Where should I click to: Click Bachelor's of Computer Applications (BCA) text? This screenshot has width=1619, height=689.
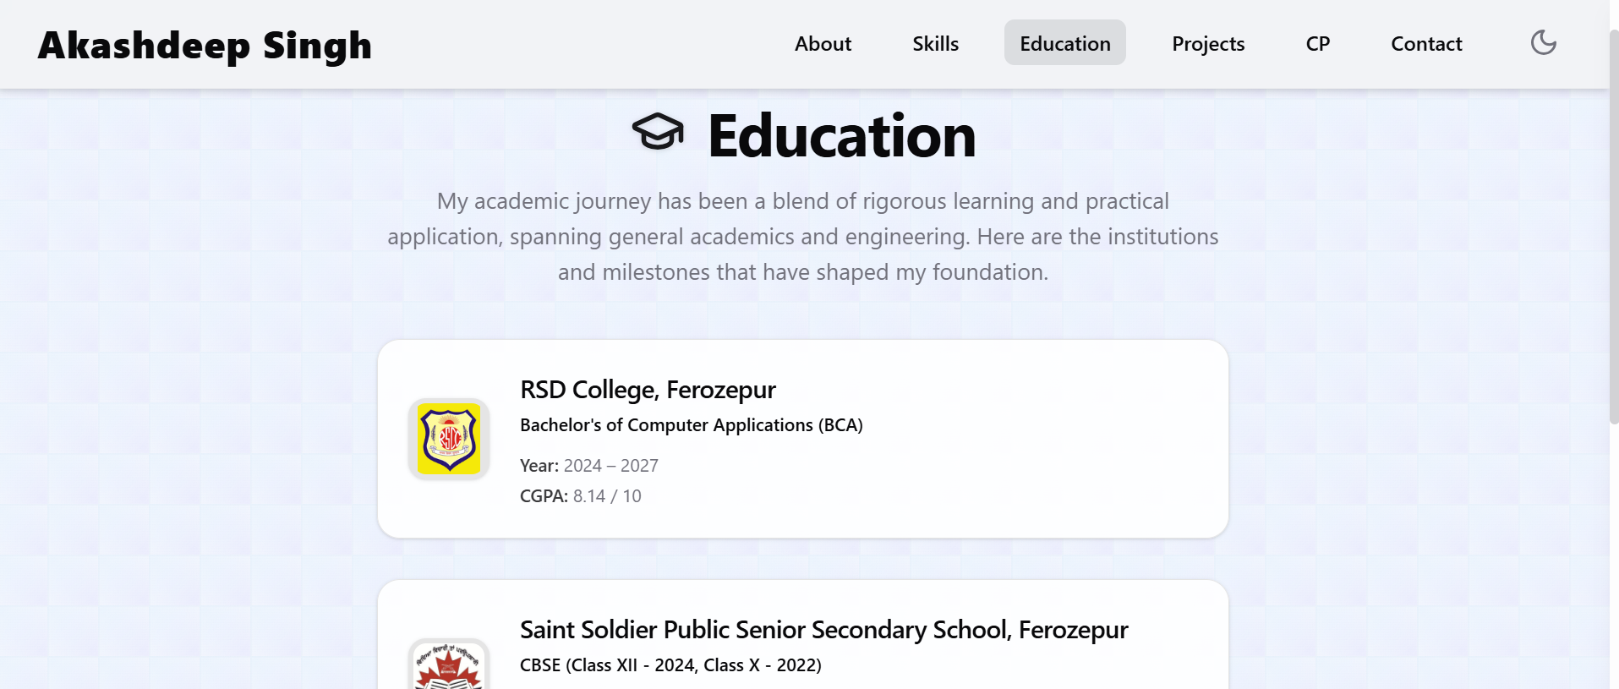(692, 425)
